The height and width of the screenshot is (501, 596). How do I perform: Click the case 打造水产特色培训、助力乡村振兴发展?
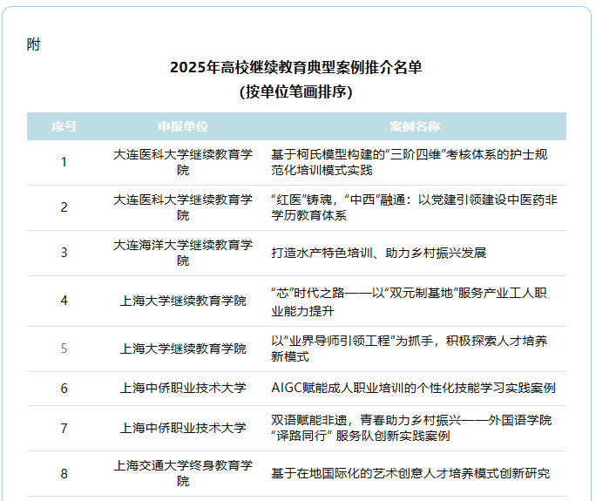pyautogui.click(x=378, y=253)
